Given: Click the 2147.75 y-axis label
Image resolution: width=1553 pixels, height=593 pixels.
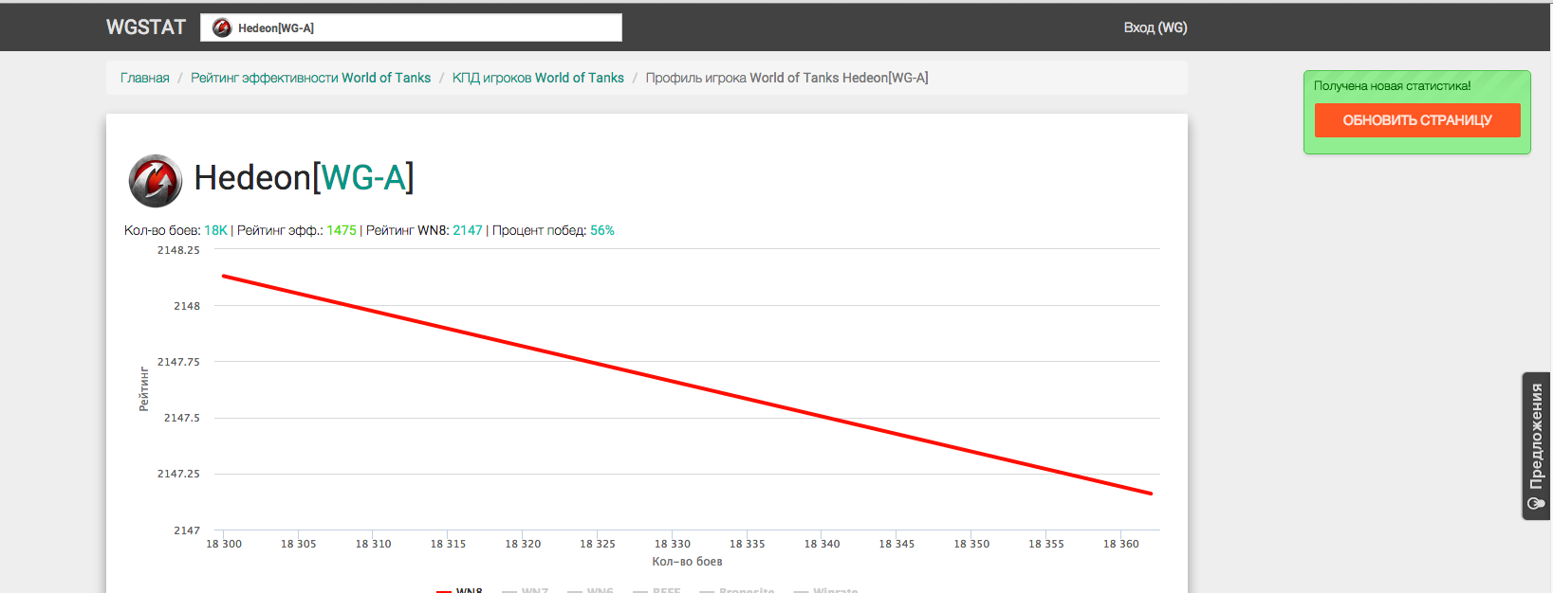Looking at the screenshot, I should pyautogui.click(x=178, y=362).
